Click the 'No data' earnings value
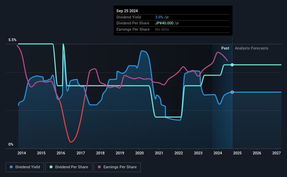 pos(162,29)
